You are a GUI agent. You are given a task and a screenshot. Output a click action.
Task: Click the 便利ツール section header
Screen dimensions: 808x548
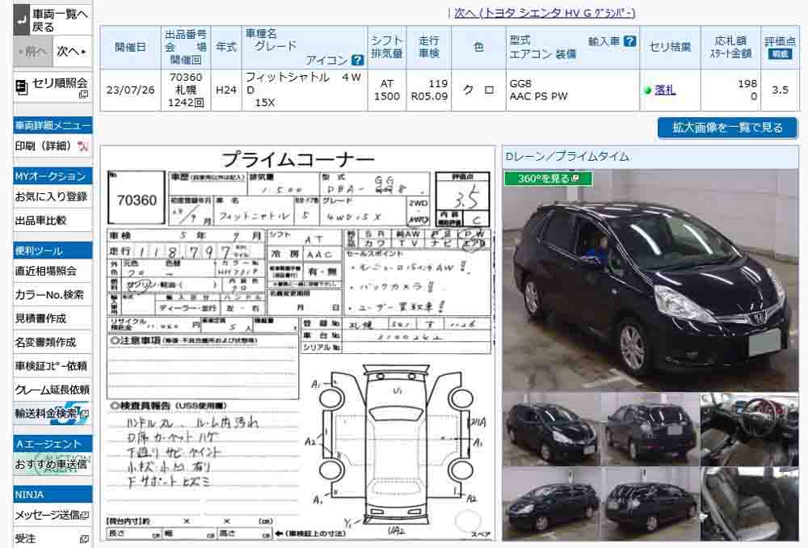click(x=53, y=251)
